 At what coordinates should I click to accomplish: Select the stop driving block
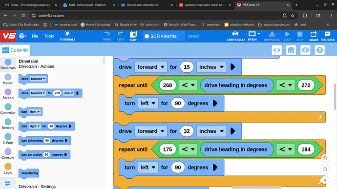(29, 173)
